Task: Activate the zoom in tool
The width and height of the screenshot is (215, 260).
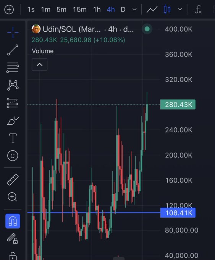Action: (x=13, y=197)
